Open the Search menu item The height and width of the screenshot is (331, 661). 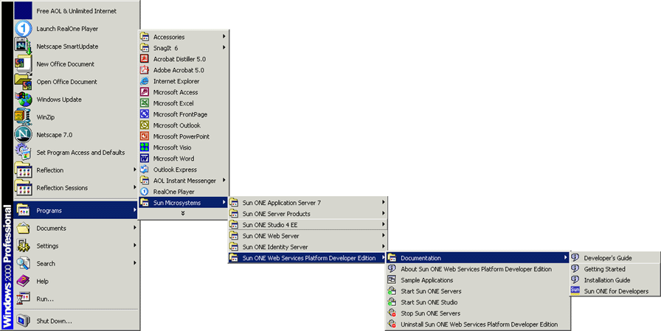pos(76,263)
